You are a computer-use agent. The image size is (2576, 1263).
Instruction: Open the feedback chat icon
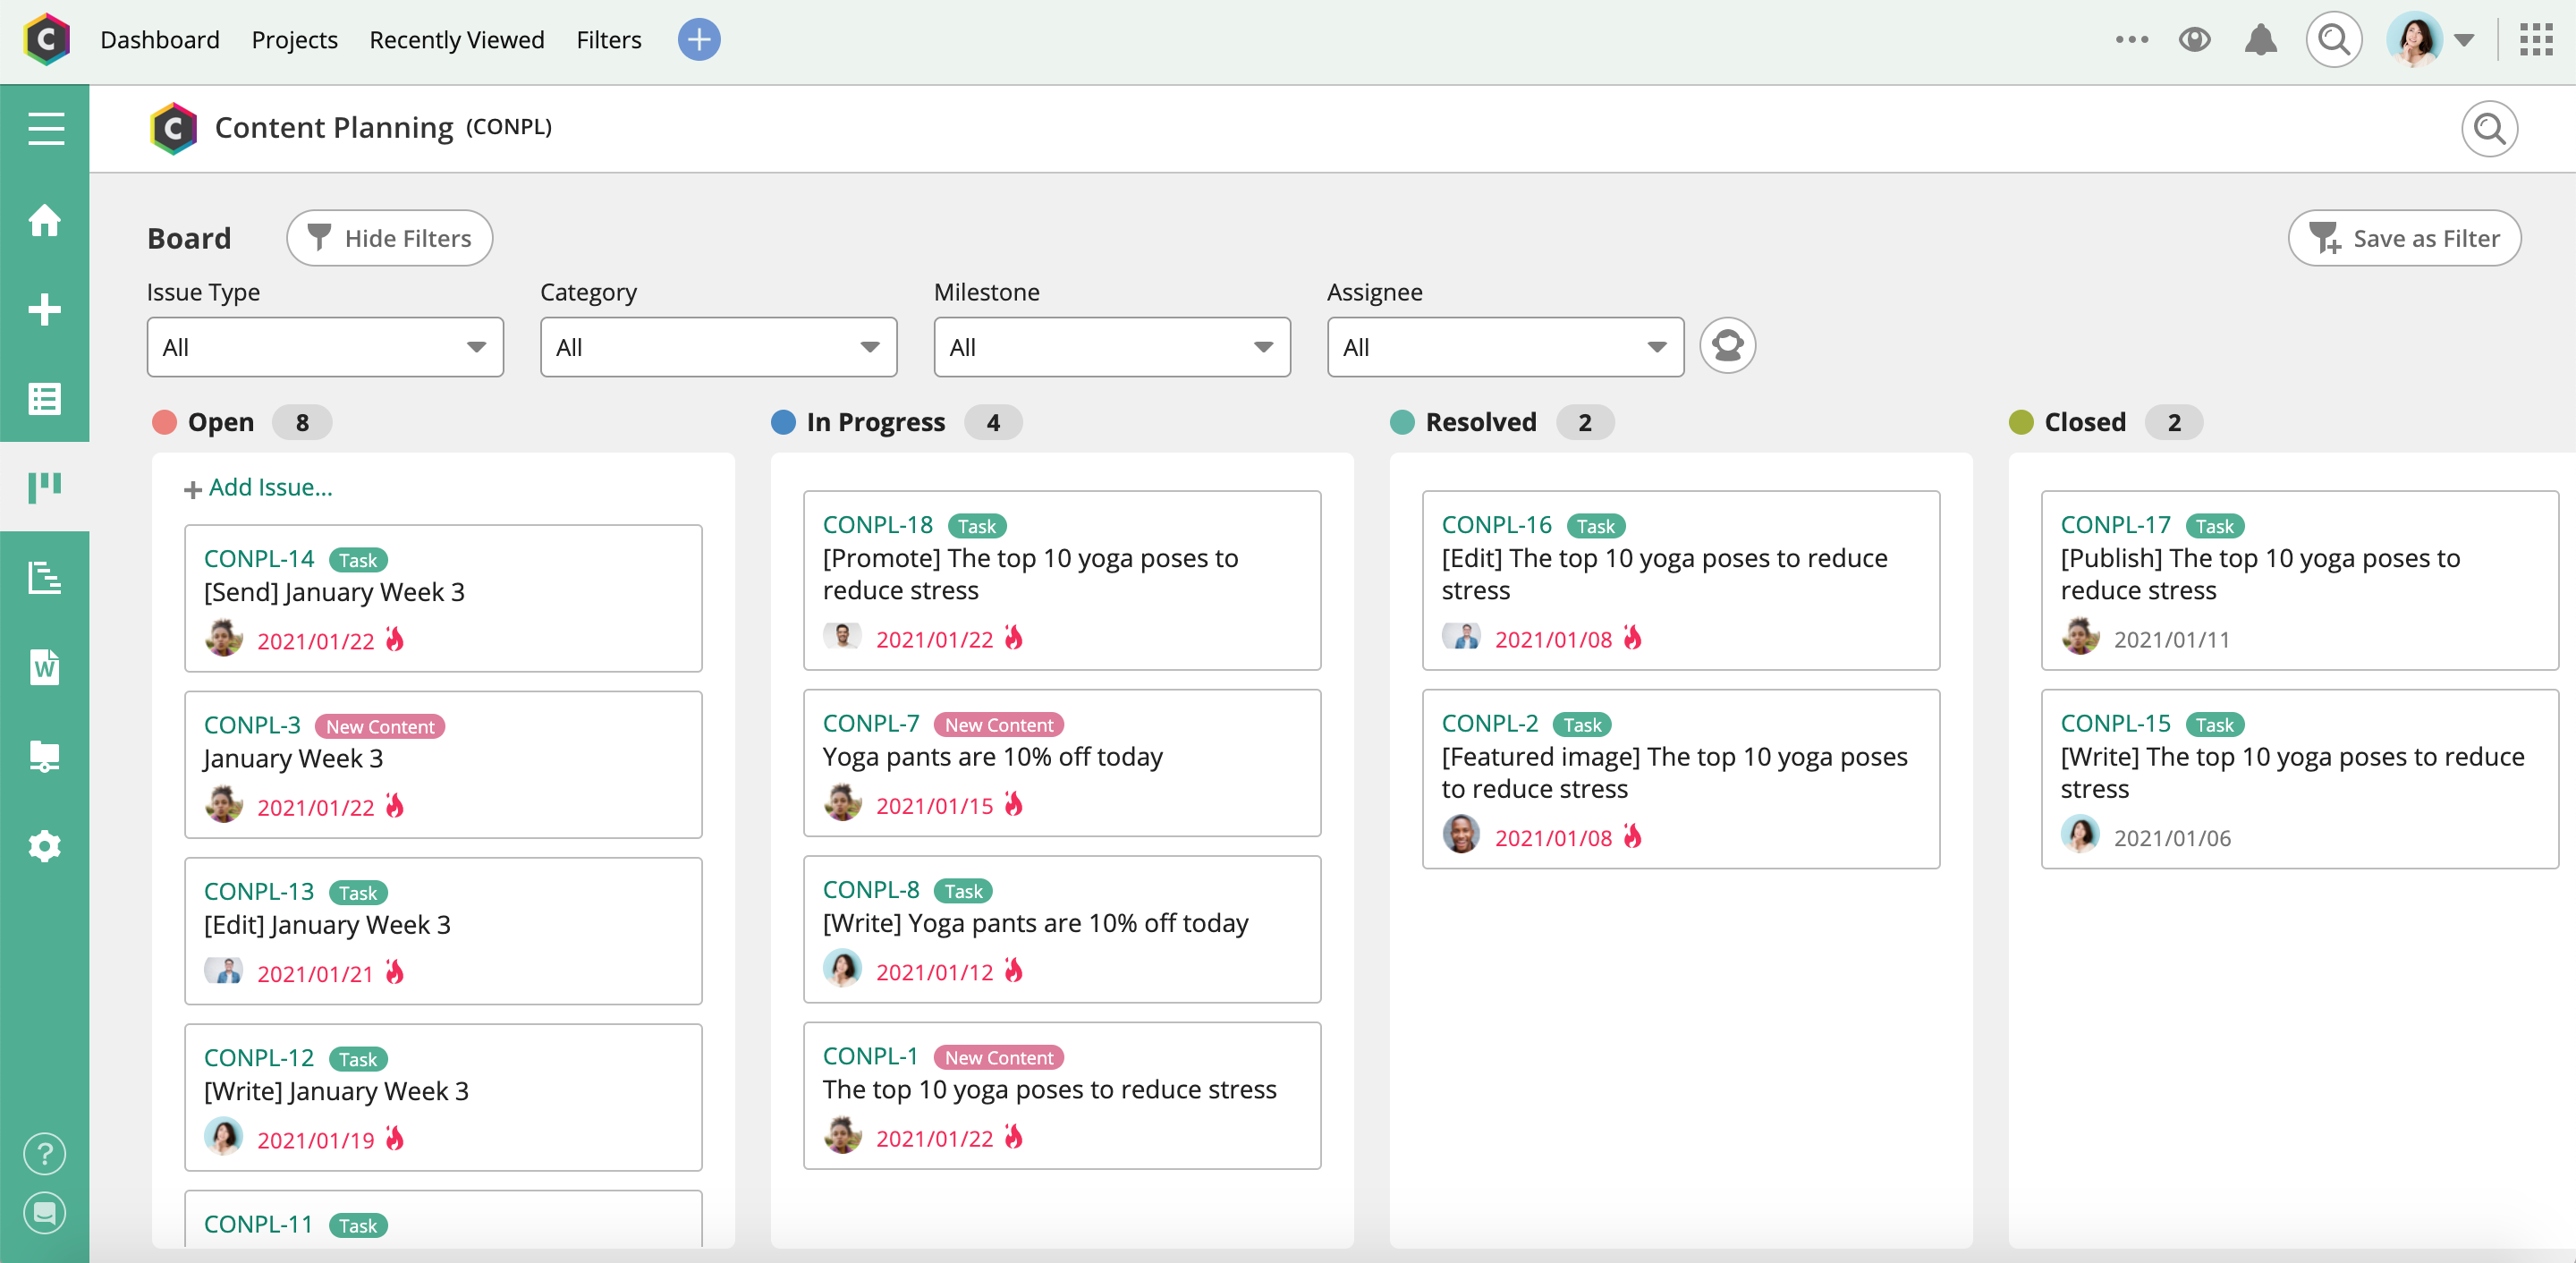pyautogui.click(x=45, y=1213)
